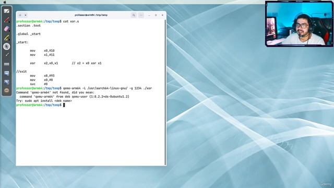This screenshot has width=334, height=188.
Task: Click the 'cat xor.s' command text
Action: click(x=71, y=21)
